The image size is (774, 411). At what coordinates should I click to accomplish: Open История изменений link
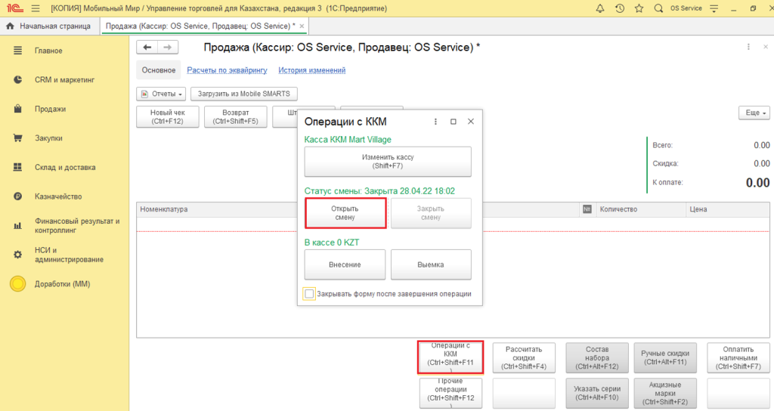[x=312, y=70]
